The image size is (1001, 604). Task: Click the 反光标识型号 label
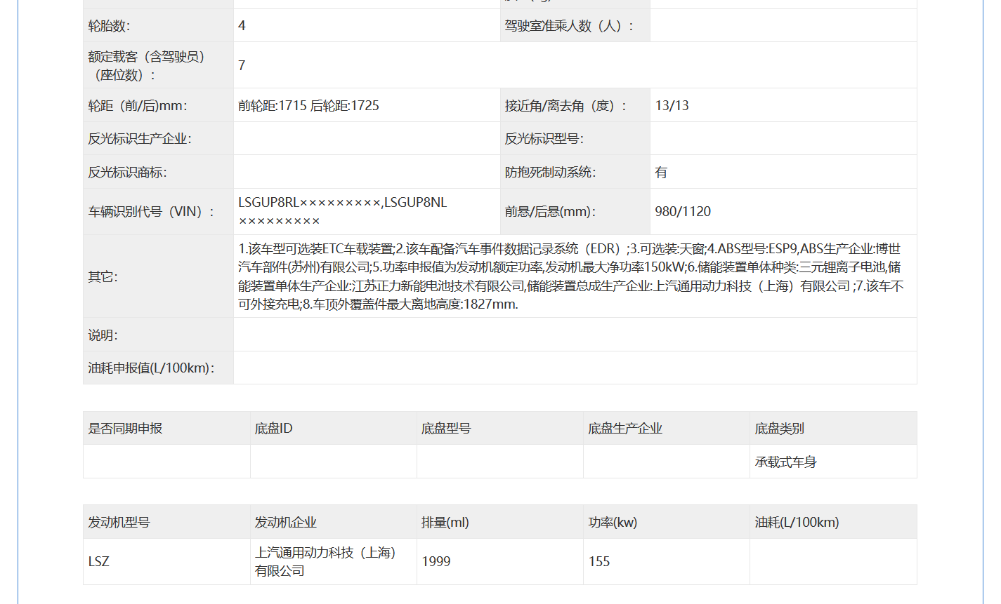544,139
